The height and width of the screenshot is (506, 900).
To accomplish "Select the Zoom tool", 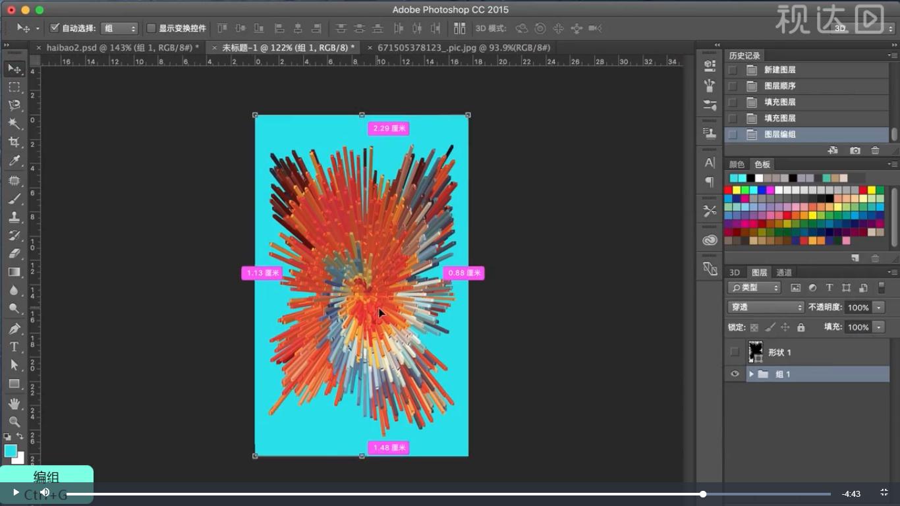I will [14, 422].
